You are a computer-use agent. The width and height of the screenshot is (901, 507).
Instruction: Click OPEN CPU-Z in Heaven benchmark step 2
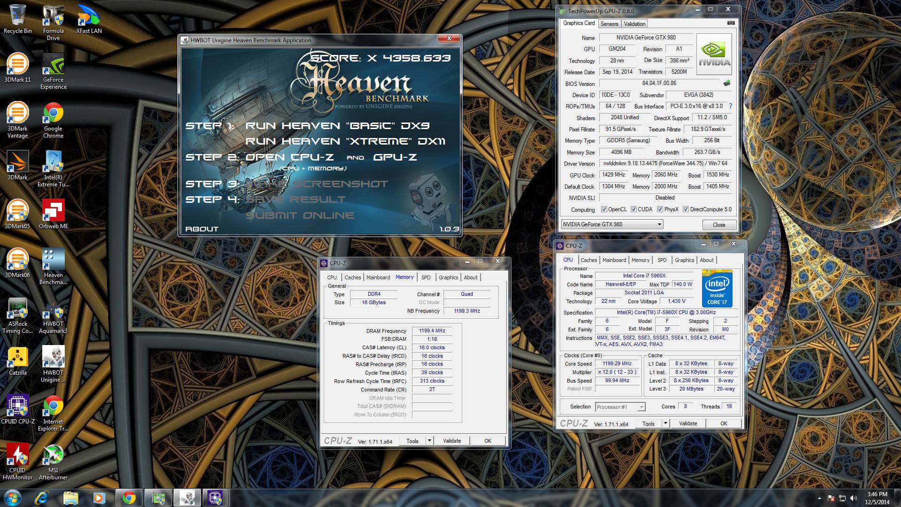coord(290,157)
